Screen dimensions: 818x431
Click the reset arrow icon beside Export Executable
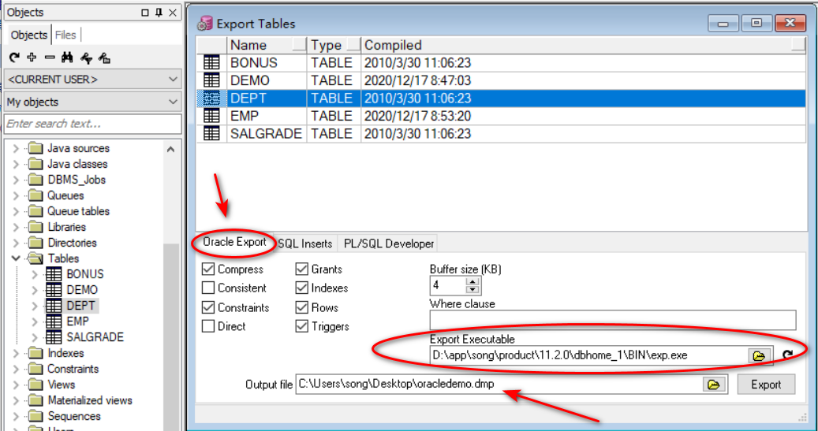point(788,355)
